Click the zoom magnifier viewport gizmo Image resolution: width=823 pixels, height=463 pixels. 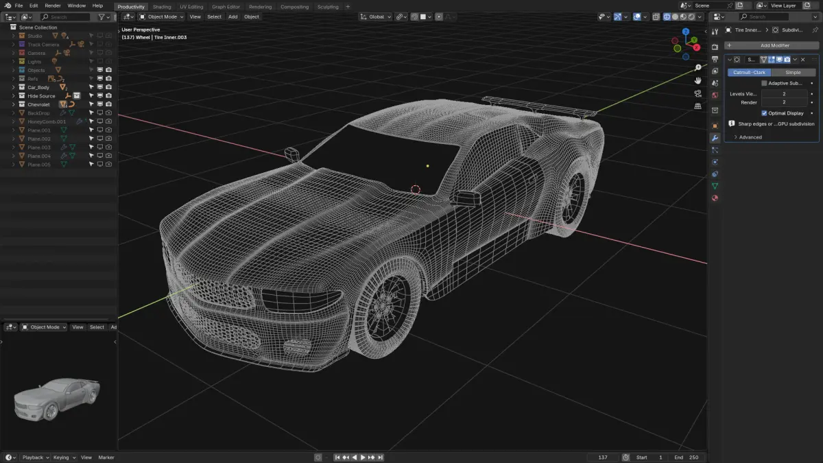coord(698,67)
